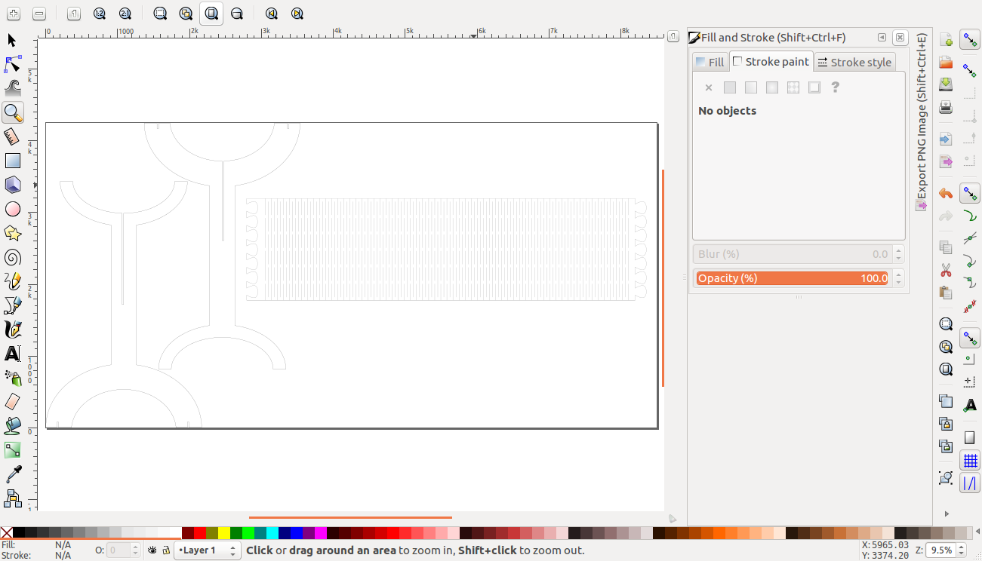Select the Selector arrow tool
This screenshot has width=982, height=561.
[x=12, y=41]
